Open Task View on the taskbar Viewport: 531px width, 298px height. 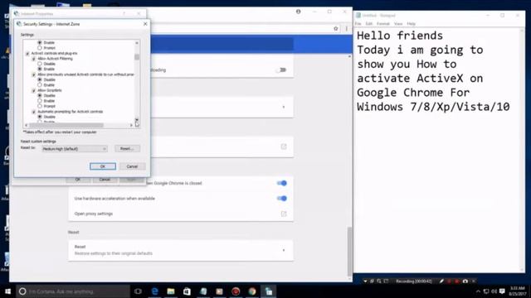click(x=138, y=291)
